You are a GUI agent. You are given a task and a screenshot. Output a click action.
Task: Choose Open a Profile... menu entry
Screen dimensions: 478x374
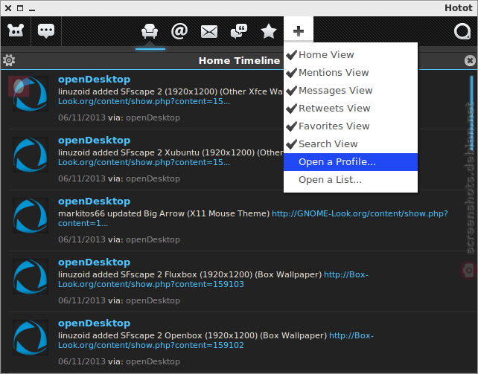351,162
